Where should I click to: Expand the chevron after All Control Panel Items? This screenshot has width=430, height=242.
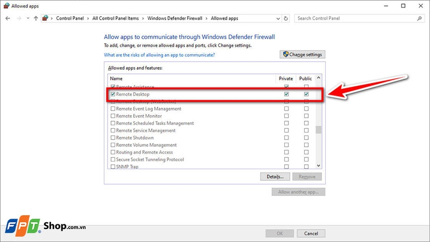click(142, 18)
